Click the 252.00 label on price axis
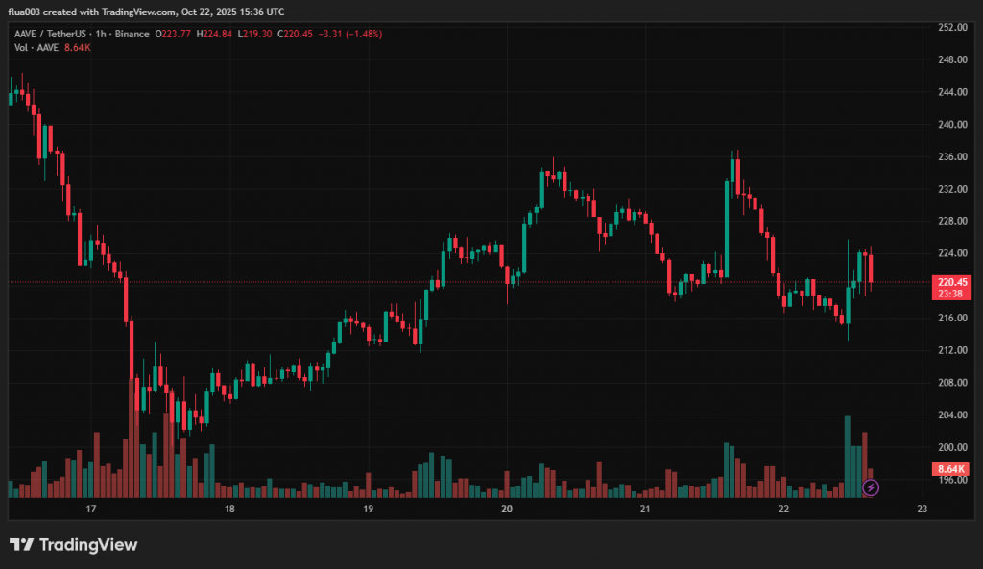Viewport: 983px width, 569px height. [x=951, y=27]
